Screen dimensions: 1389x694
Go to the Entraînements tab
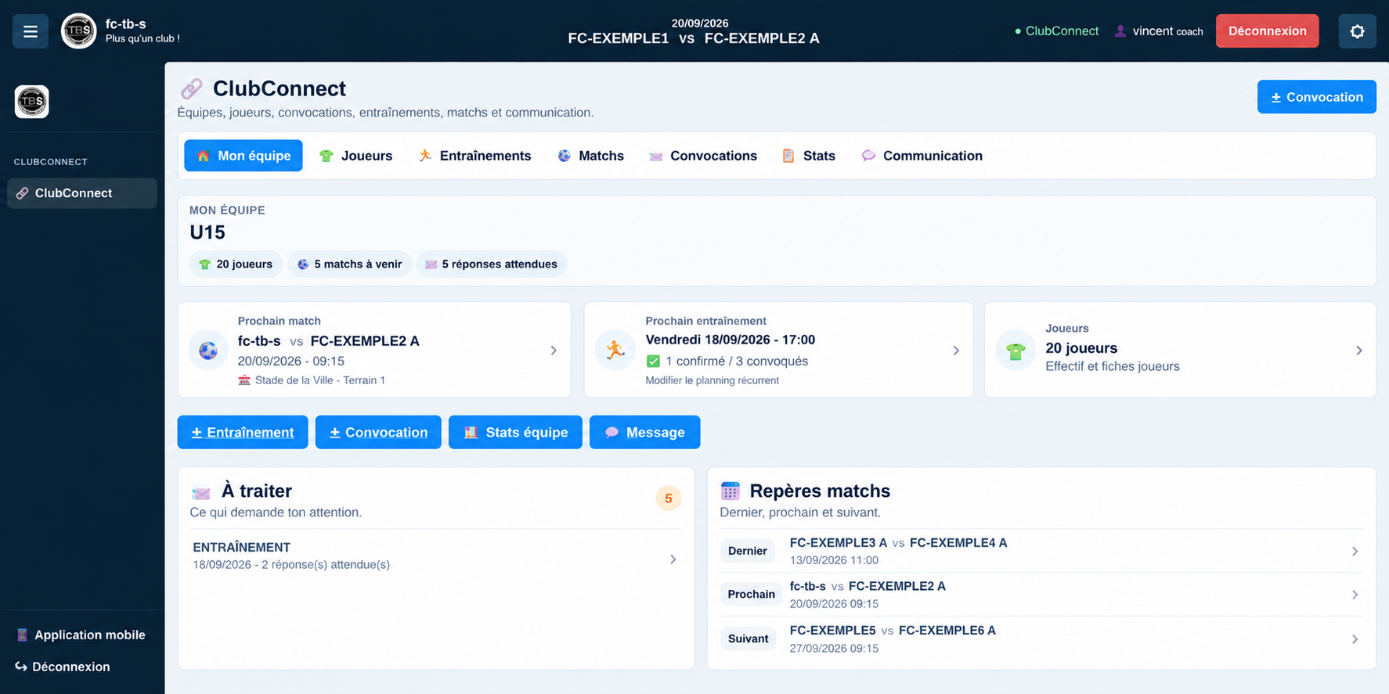click(474, 156)
